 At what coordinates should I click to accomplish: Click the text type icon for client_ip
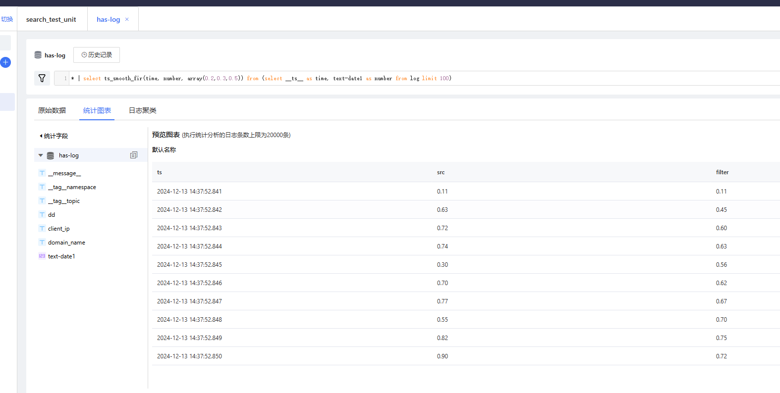click(42, 229)
